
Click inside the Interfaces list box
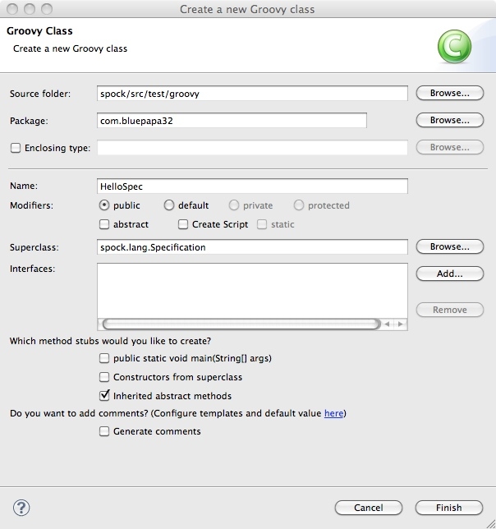[x=252, y=291]
